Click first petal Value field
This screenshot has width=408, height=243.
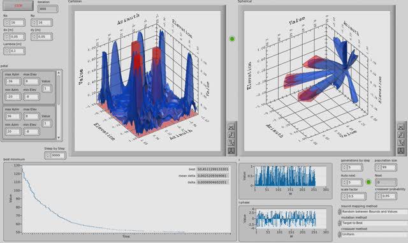click(47, 89)
